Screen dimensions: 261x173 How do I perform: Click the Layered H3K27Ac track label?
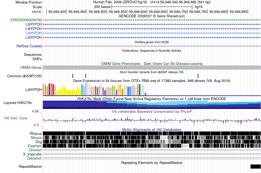click(x=18, y=103)
